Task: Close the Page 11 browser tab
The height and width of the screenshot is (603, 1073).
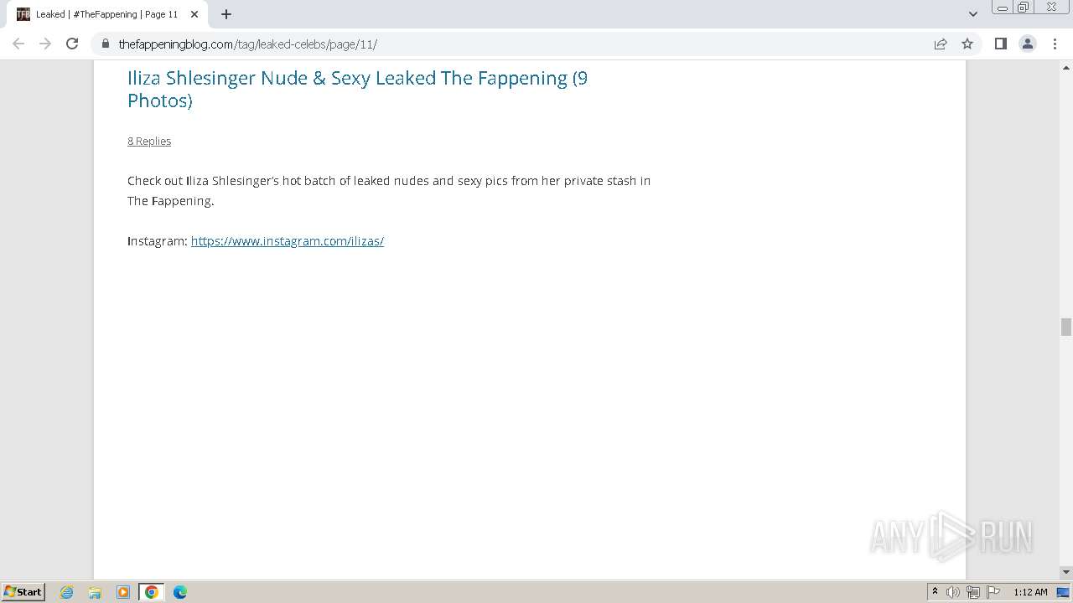Action: (x=194, y=14)
